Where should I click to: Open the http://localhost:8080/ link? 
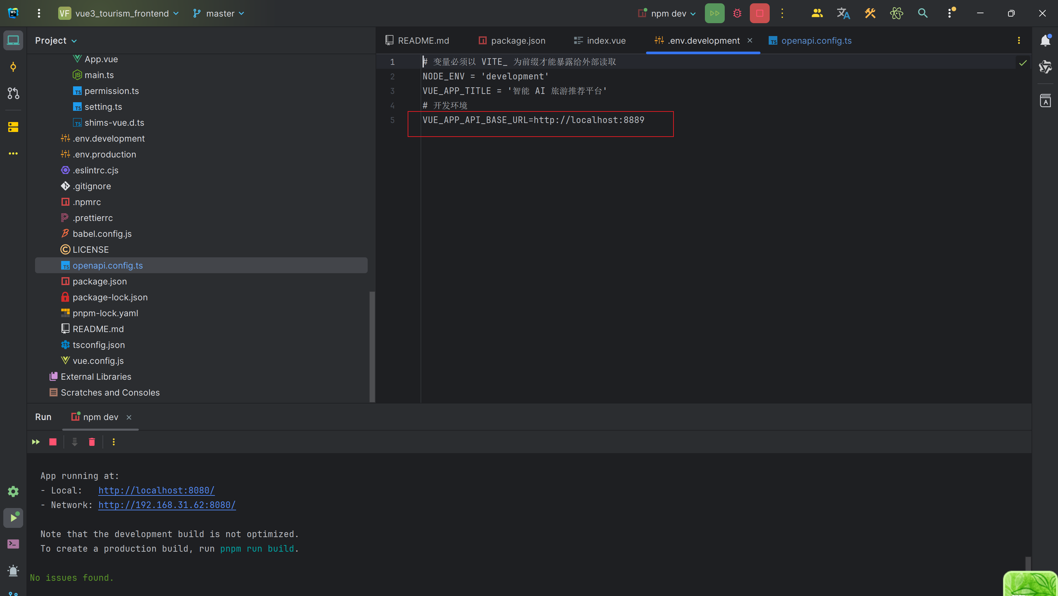point(156,490)
